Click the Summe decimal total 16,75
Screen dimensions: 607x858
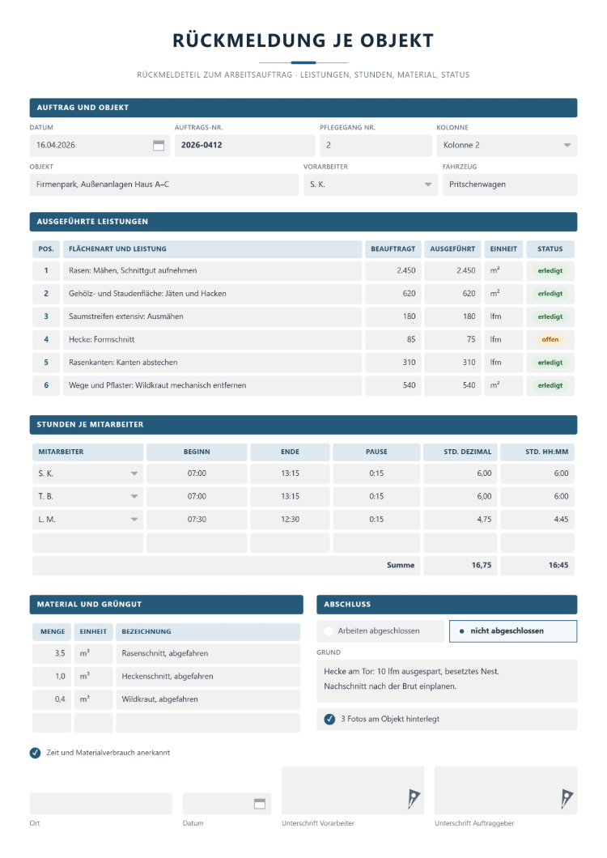[461, 566]
